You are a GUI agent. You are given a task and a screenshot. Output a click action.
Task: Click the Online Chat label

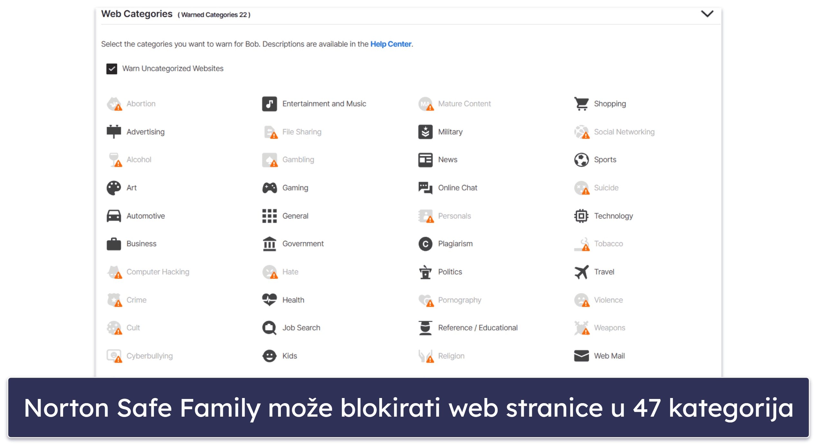pyautogui.click(x=457, y=188)
